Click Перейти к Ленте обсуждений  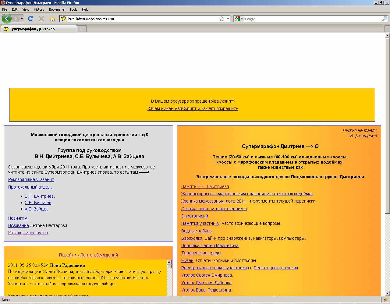point(88,255)
